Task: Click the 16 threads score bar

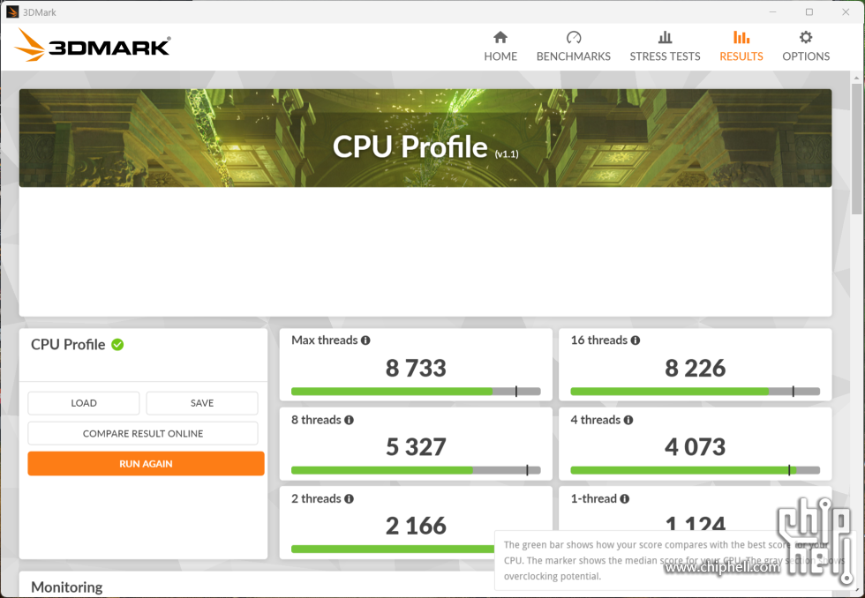Action: tap(696, 392)
